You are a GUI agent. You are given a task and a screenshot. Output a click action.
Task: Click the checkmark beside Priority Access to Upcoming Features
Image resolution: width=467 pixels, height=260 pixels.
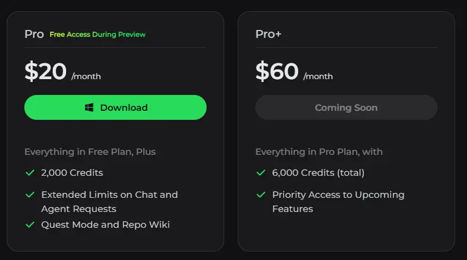(261, 195)
